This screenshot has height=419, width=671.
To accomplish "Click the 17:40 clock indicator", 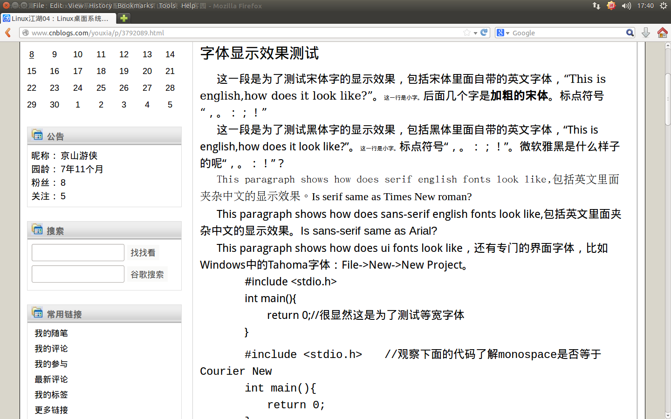I will click(x=645, y=6).
